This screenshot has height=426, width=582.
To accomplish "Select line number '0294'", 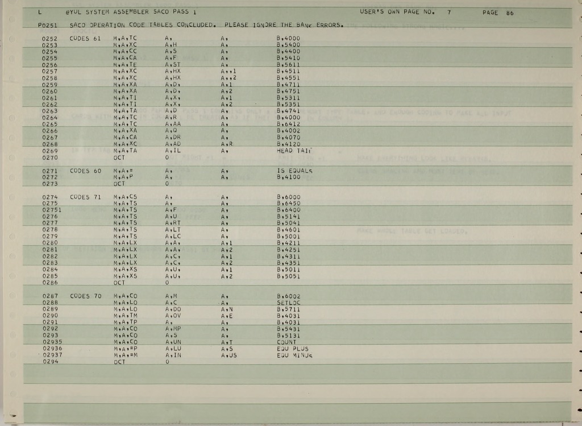I will [50, 361].
